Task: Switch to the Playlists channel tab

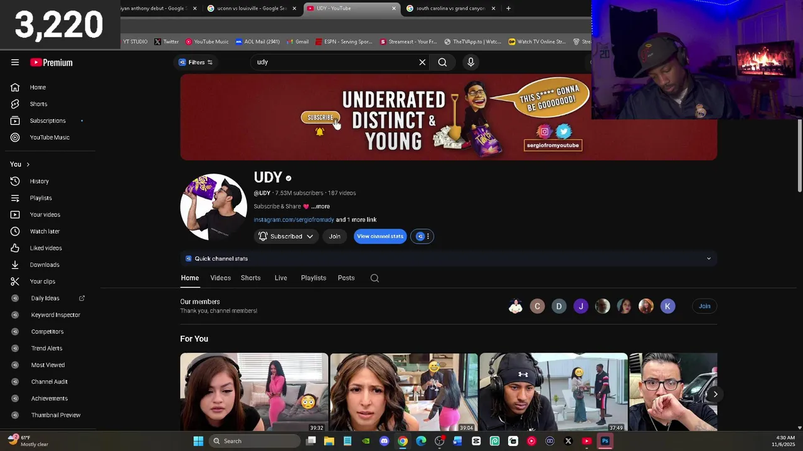Action: coord(313,278)
